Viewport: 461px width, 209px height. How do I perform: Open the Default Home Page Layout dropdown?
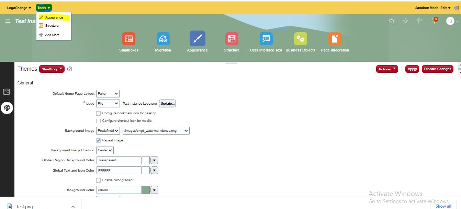108,93
